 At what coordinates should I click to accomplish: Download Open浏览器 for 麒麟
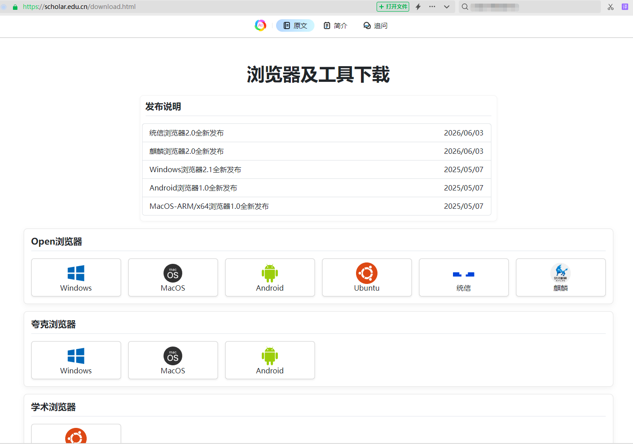(561, 277)
